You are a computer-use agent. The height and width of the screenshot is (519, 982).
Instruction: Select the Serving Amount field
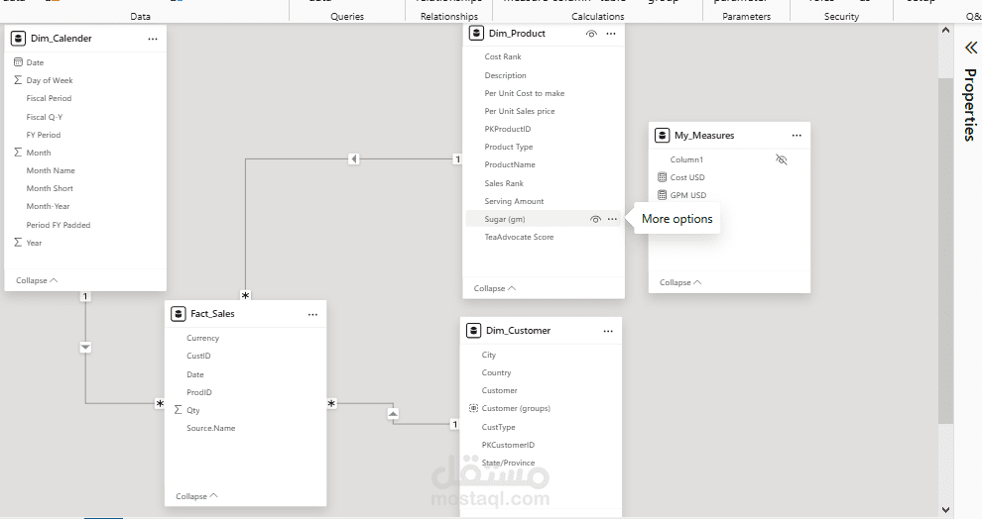point(514,201)
